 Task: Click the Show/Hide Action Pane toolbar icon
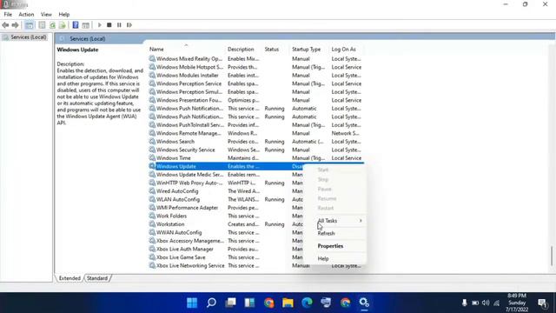coord(85,25)
